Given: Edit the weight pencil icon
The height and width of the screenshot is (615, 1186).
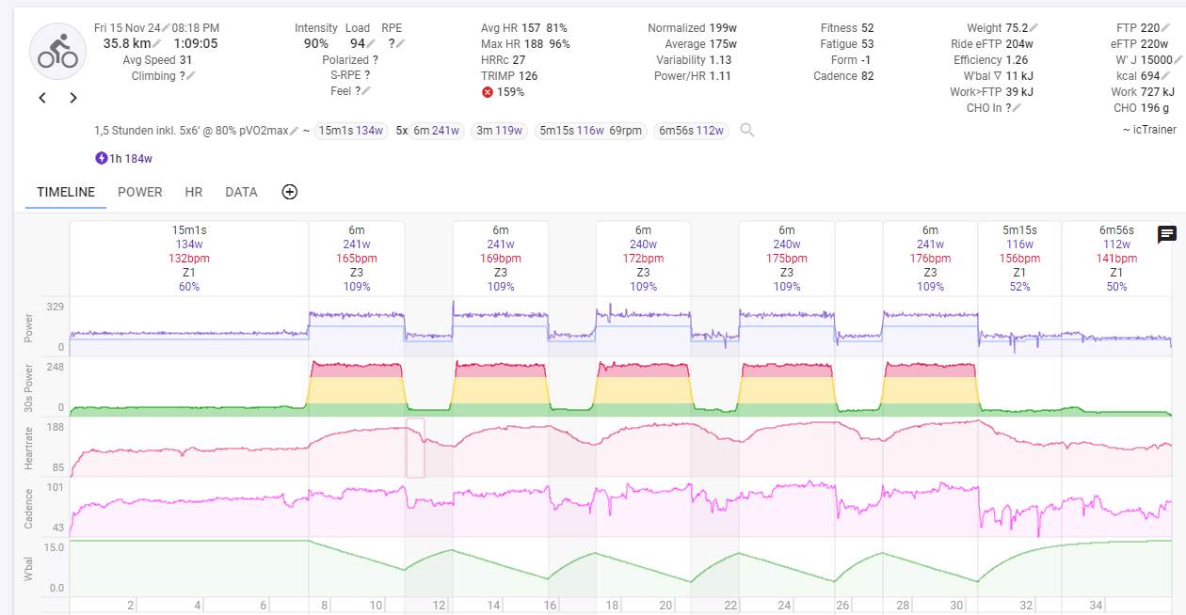Looking at the screenshot, I should pos(1034,28).
